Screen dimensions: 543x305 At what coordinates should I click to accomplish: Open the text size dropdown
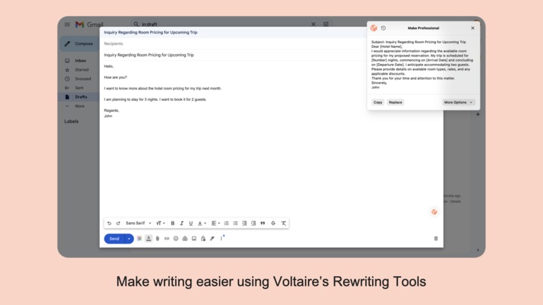[x=160, y=224]
